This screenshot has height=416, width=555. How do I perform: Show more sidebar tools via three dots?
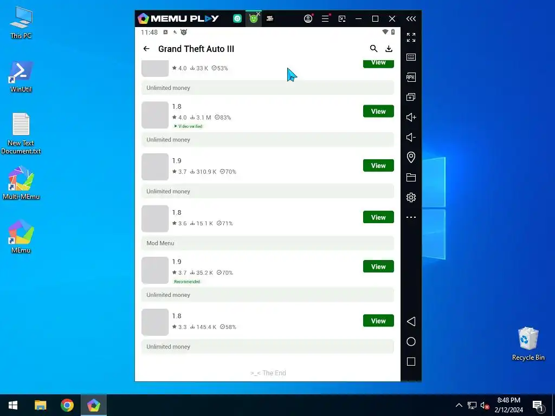(x=411, y=217)
